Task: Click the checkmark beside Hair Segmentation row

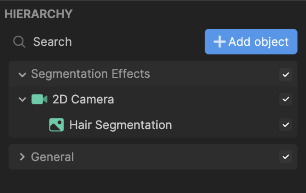Action: pyautogui.click(x=286, y=125)
